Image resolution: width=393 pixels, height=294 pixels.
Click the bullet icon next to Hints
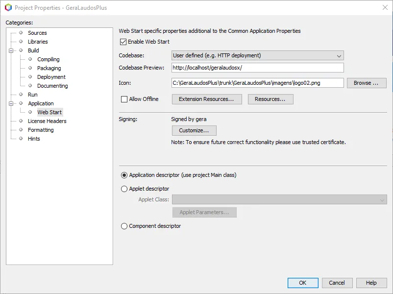[21, 139]
